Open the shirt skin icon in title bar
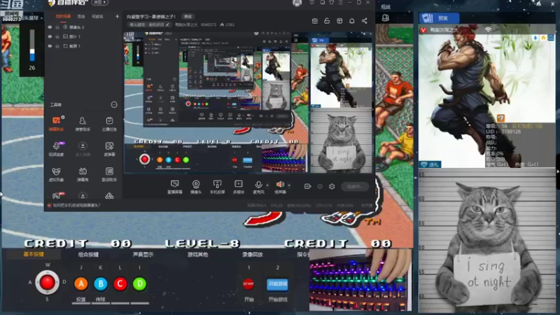Viewport: 560px width, 315px height. (x=331, y=3)
